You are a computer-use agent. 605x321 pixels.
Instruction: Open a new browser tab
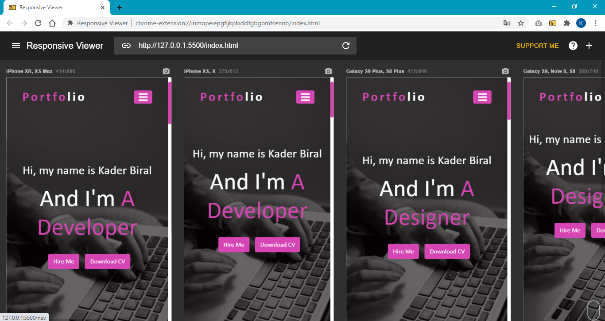click(120, 8)
